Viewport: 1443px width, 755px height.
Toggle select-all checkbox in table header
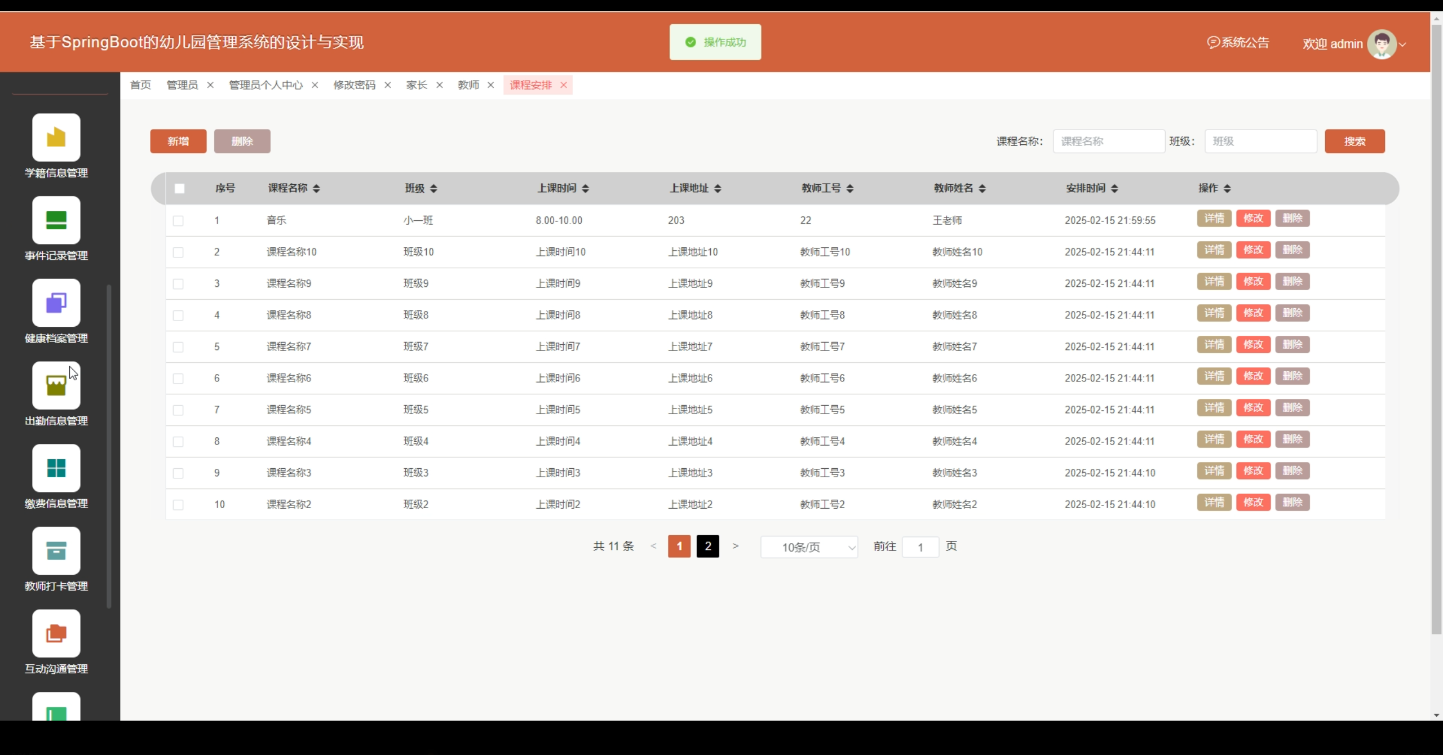pos(180,189)
